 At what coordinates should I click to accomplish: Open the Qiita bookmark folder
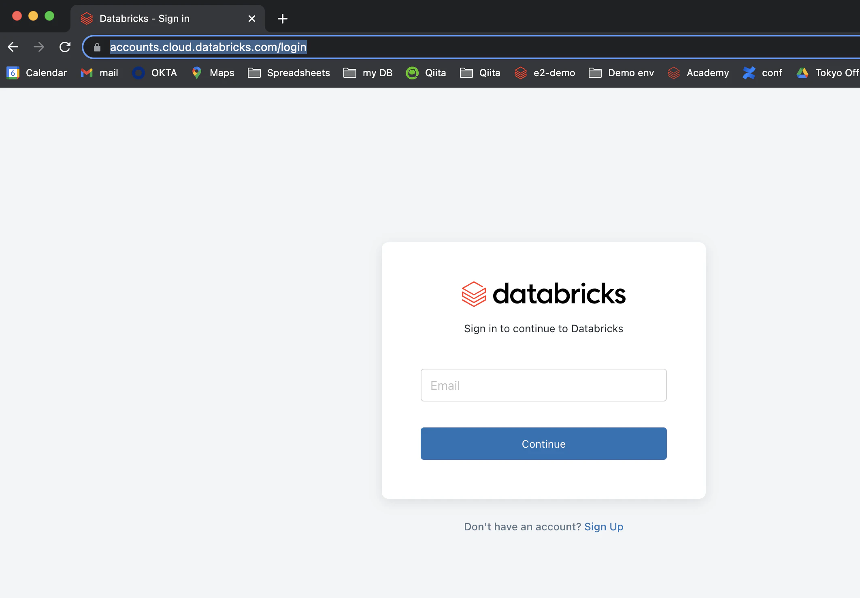tap(480, 73)
